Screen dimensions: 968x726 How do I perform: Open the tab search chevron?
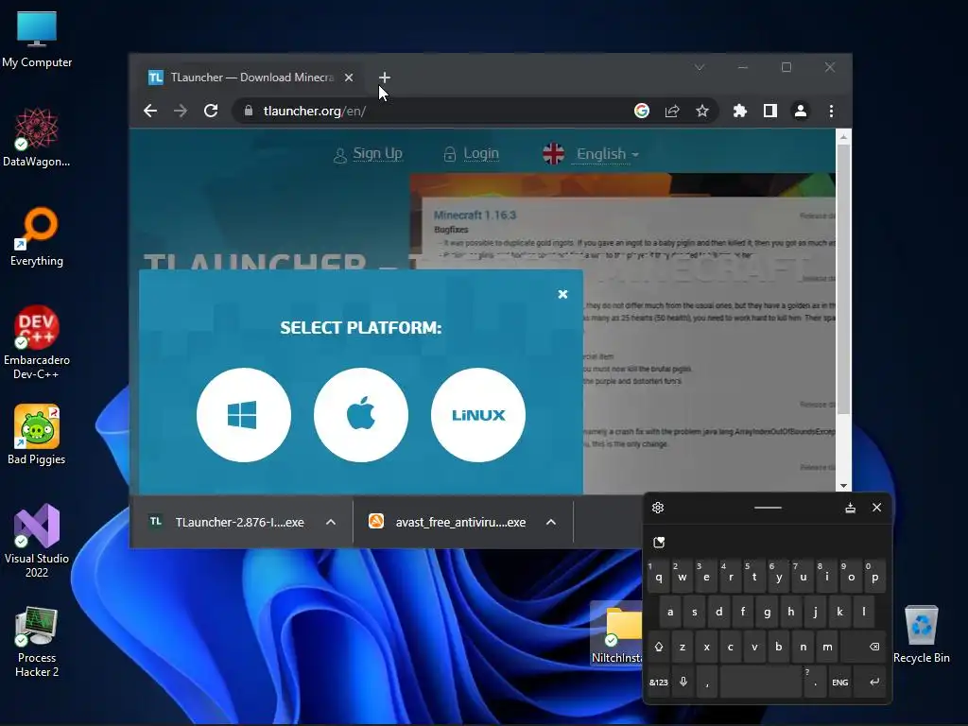[x=700, y=67]
